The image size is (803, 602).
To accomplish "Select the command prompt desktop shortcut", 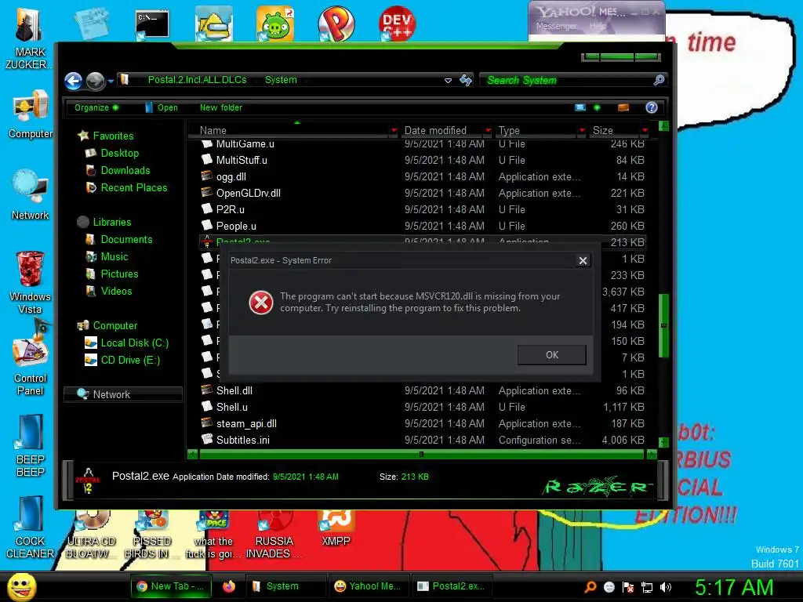I will pyautogui.click(x=151, y=25).
